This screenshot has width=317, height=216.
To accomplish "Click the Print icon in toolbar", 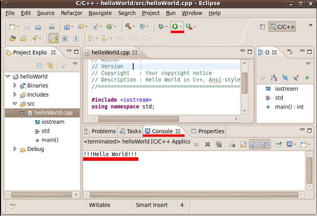I will coord(38,27).
